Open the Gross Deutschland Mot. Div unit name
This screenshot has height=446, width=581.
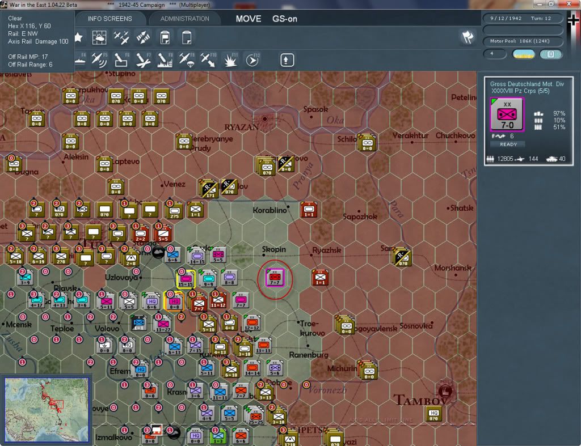click(x=527, y=84)
